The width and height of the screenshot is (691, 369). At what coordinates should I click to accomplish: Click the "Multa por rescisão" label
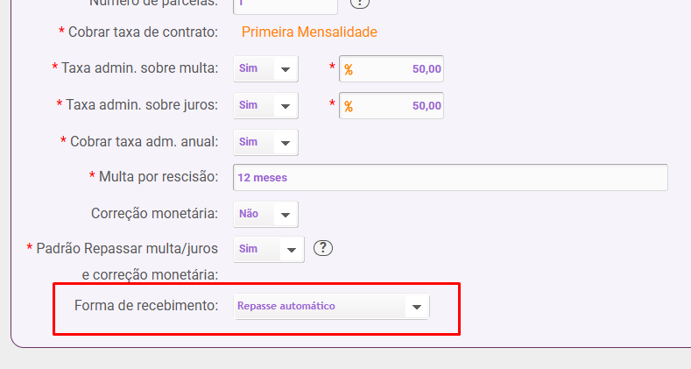tap(158, 177)
